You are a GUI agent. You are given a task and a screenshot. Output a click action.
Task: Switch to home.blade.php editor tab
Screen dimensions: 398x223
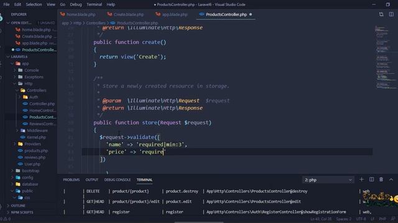[78, 14]
